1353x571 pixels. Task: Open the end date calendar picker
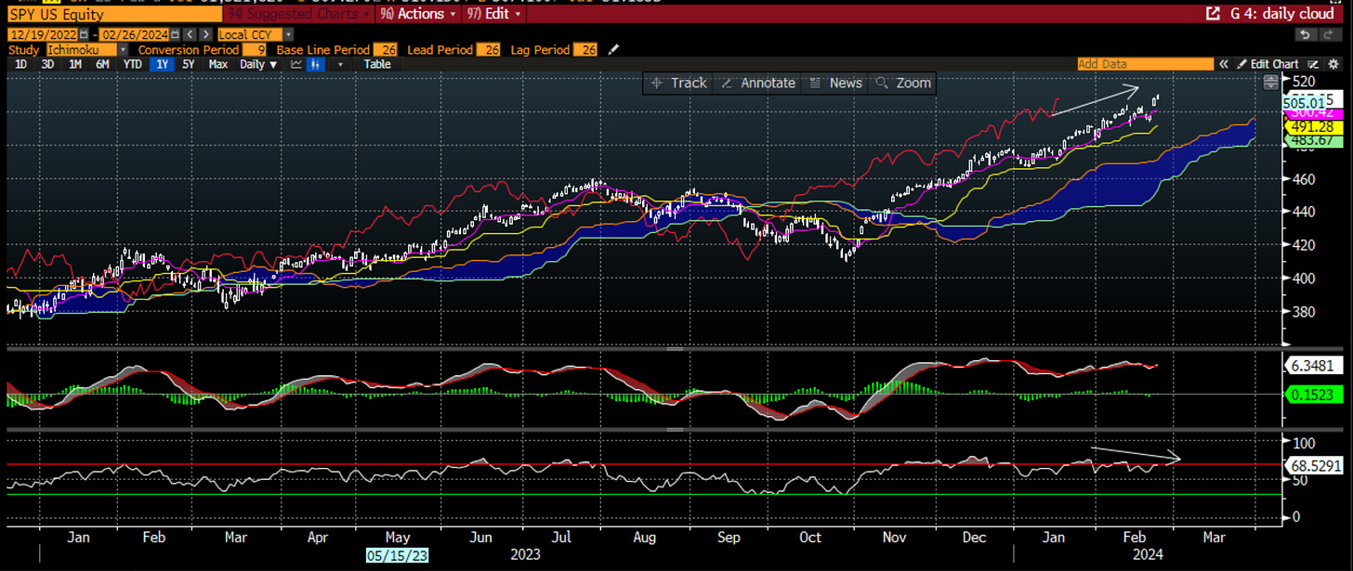175,34
